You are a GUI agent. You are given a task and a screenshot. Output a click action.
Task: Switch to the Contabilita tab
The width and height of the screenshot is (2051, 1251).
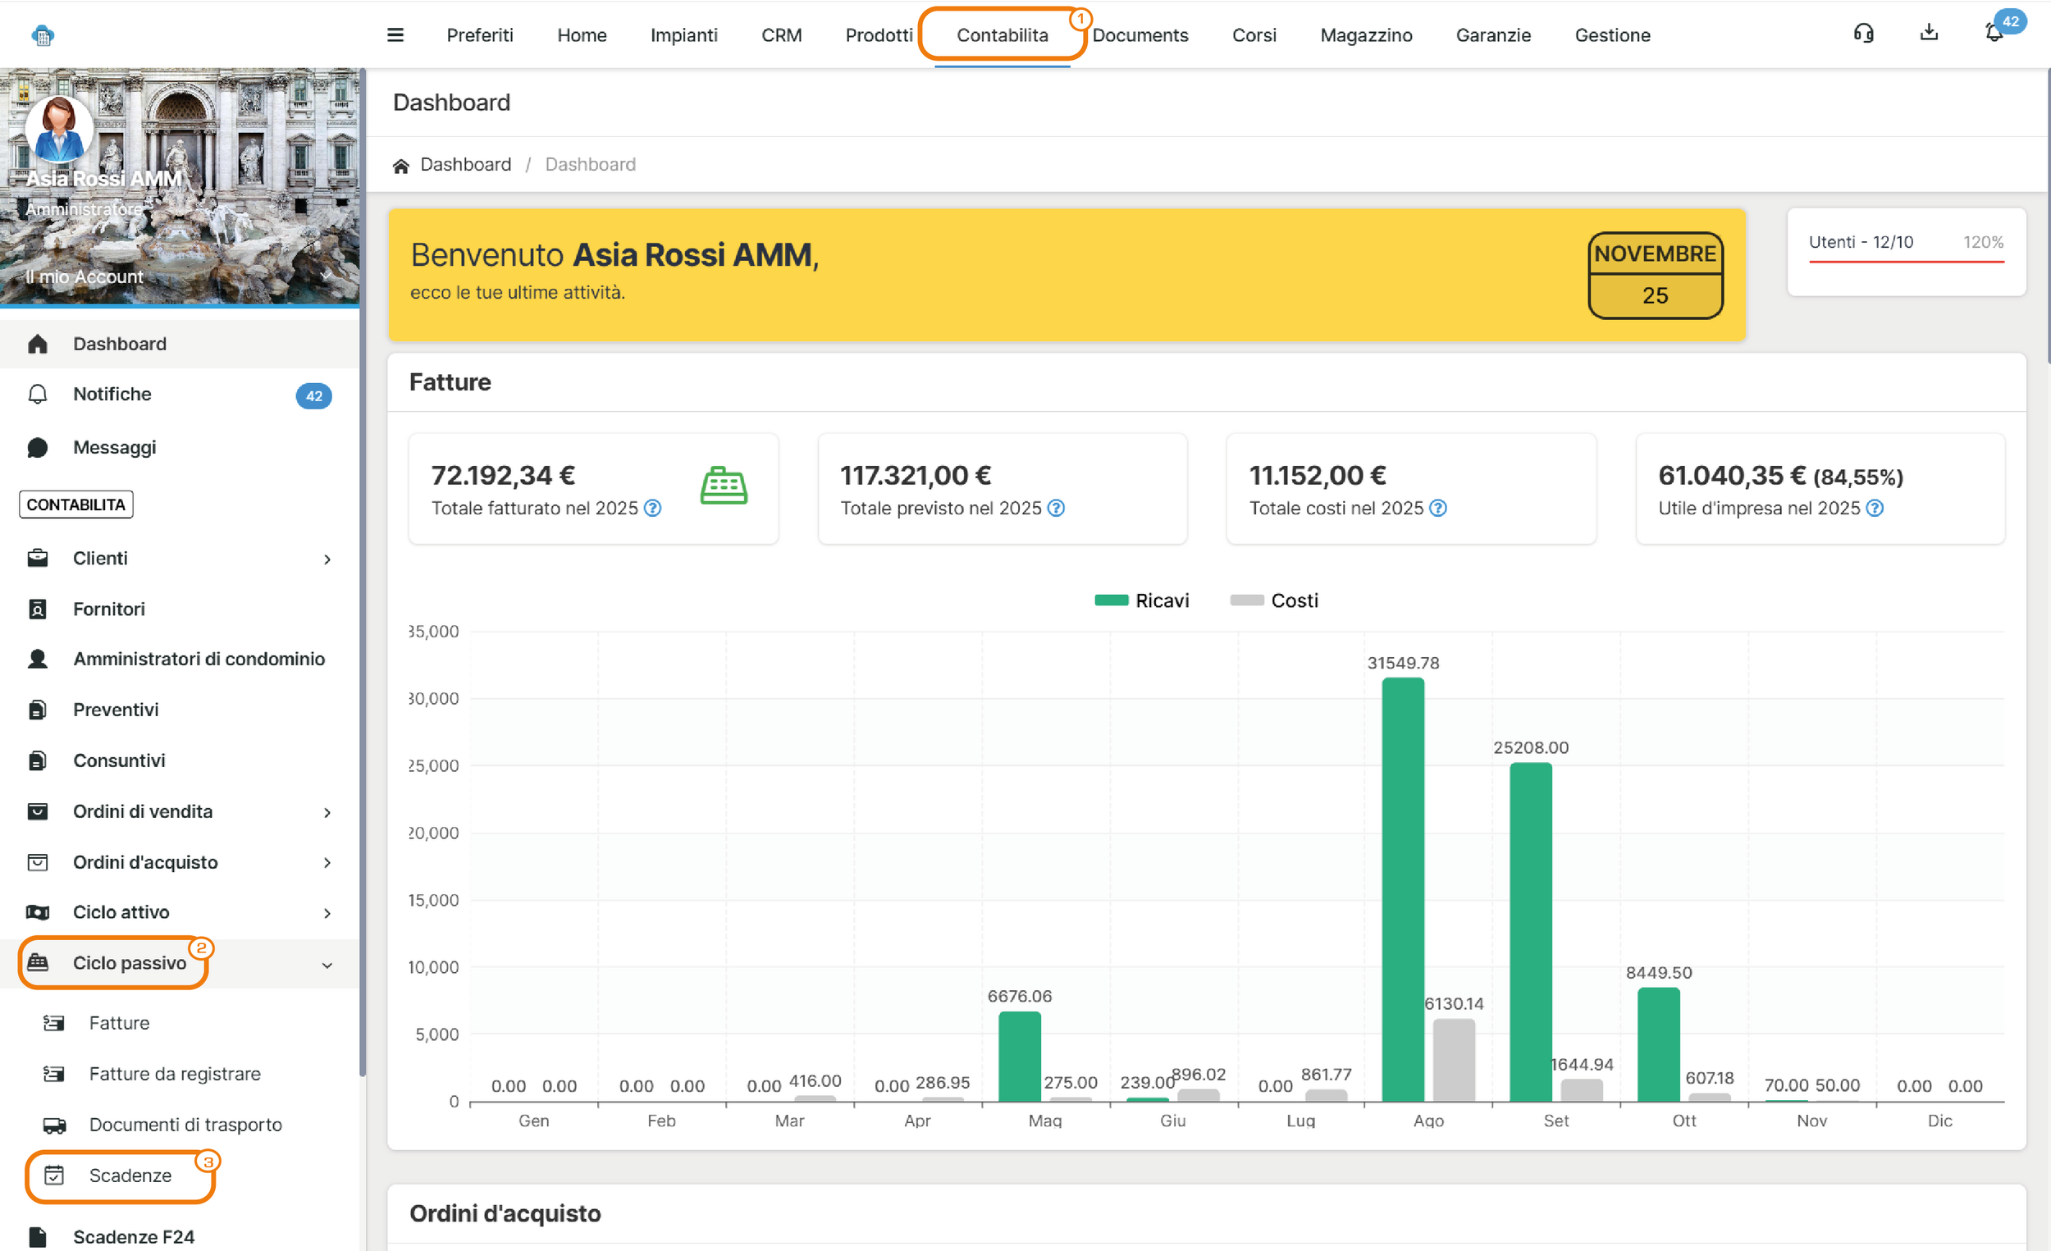click(x=1003, y=35)
